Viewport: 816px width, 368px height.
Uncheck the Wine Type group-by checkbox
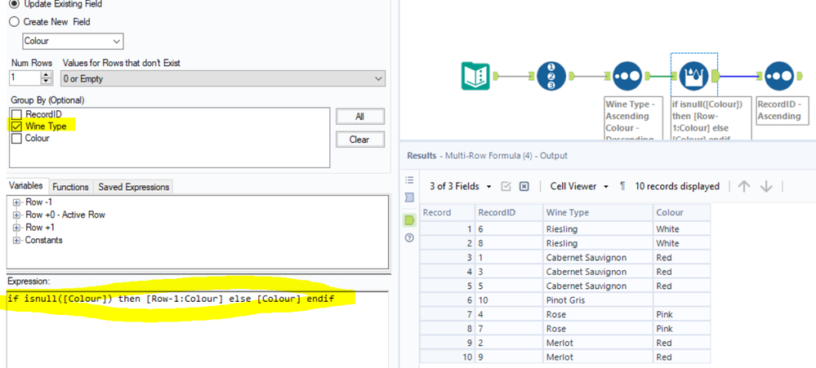16,126
